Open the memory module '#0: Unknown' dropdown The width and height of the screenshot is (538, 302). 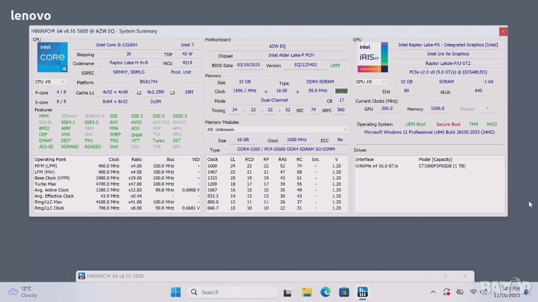coord(277,130)
